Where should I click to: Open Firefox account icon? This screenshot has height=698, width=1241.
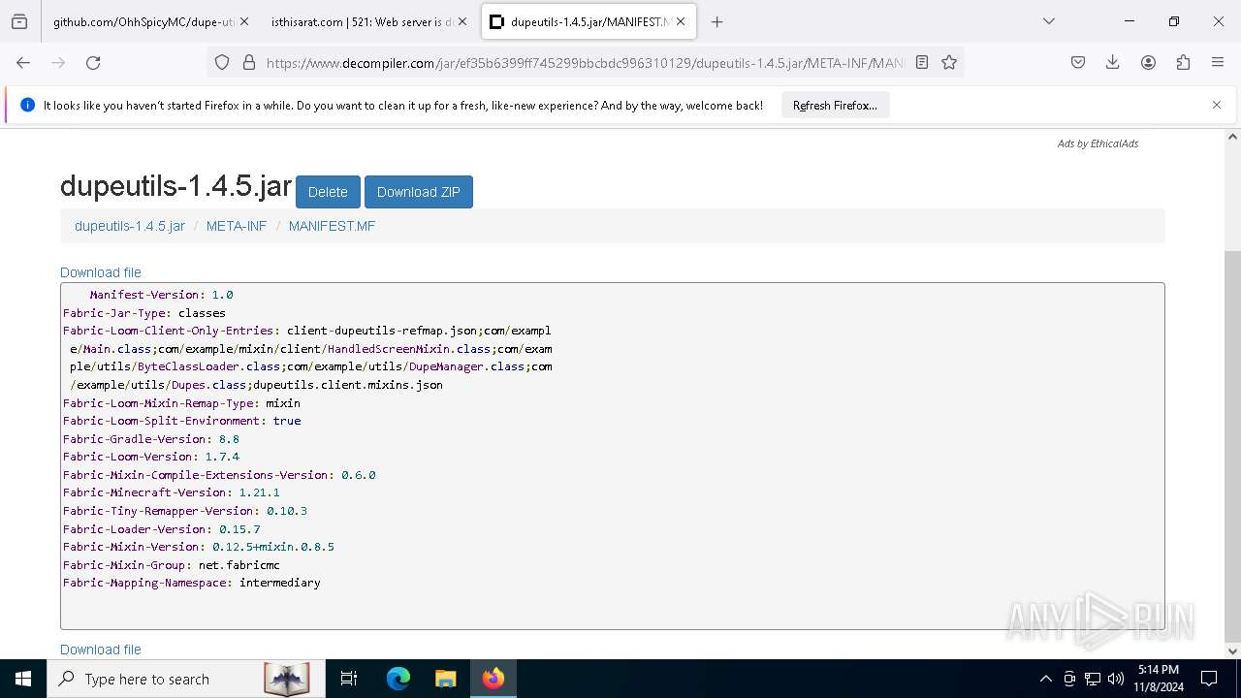(1148, 62)
